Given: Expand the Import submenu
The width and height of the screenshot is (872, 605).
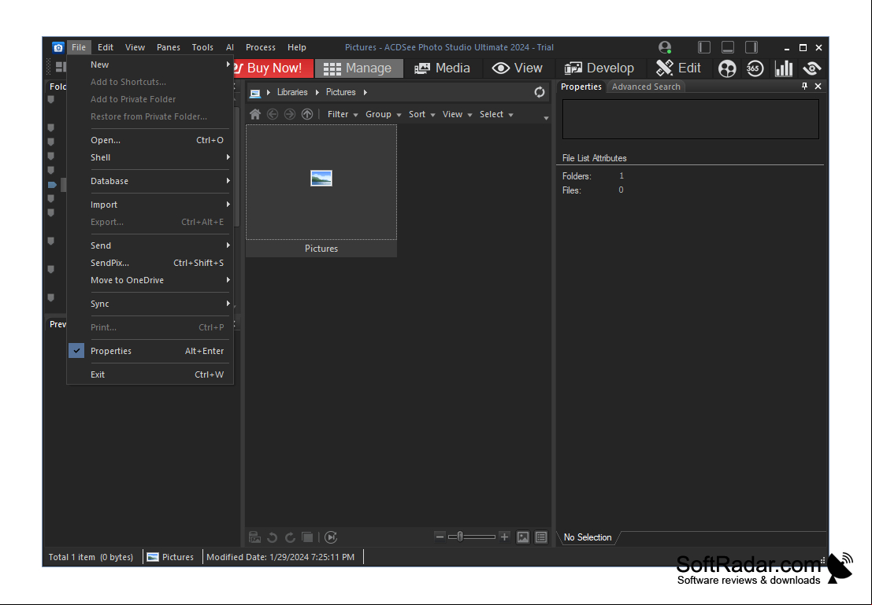Looking at the screenshot, I should click(150, 205).
